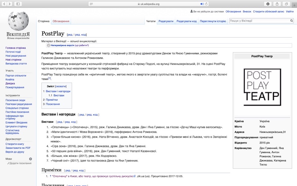Open the Внесок link
Viewport: 297px width, 186px height.
tap(247, 12)
